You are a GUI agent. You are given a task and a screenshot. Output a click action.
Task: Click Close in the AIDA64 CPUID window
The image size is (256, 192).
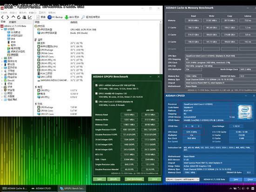pos(250,179)
